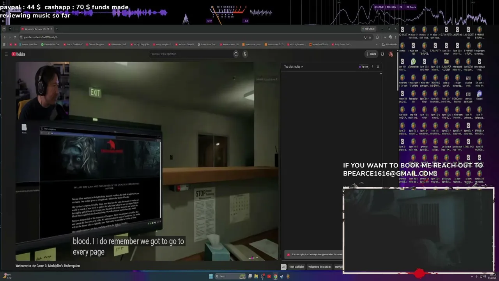This screenshot has width=499, height=281.
Task: Show hidden system tray icons
Action: (471, 276)
